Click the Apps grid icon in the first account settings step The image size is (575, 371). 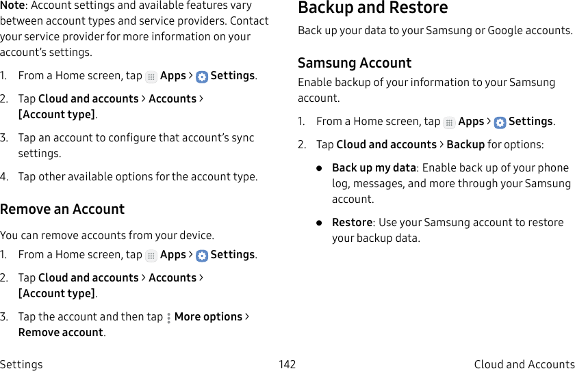point(151,77)
